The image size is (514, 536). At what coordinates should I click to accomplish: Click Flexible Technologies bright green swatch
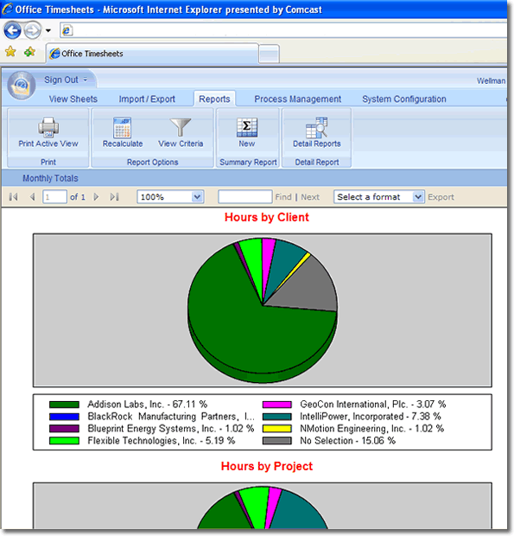[64, 441]
